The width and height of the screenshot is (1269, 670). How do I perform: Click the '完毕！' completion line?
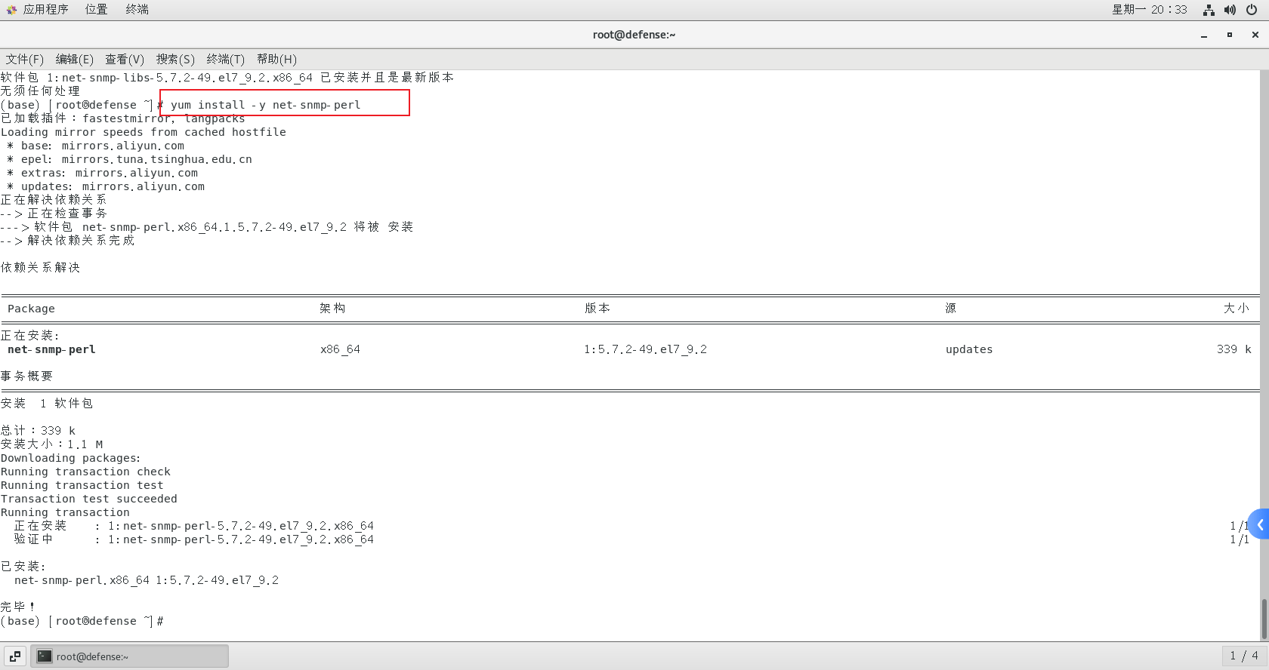[18, 607]
